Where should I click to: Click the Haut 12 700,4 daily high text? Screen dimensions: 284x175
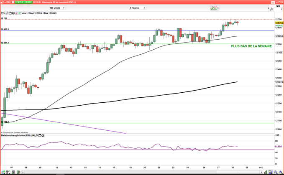coord(35,13)
